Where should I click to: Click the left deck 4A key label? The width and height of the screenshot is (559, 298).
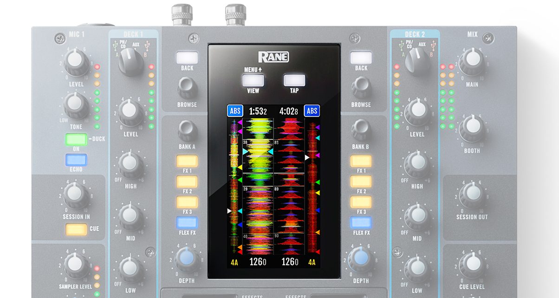pyautogui.click(x=234, y=262)
